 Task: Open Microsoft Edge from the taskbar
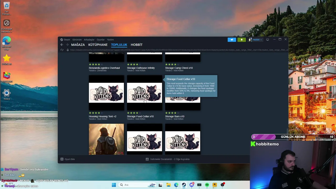click(176, 185)
